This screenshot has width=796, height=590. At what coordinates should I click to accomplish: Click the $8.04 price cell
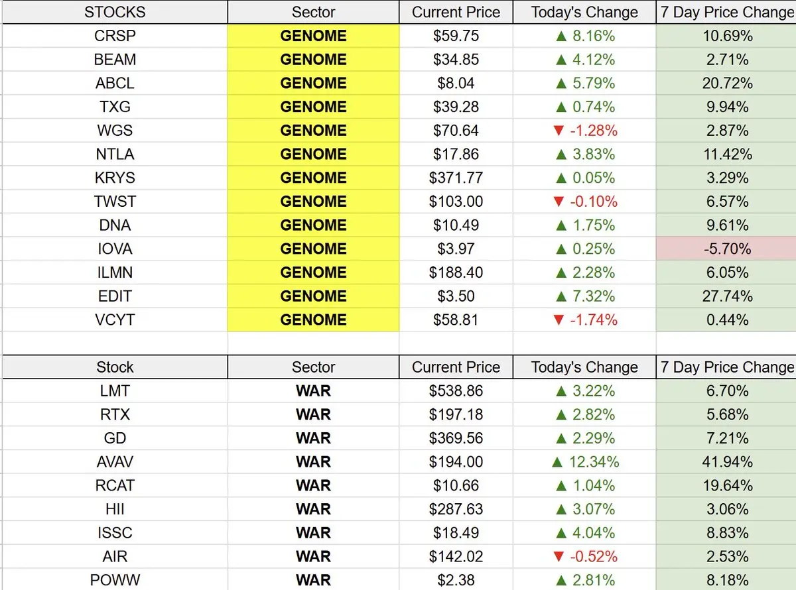pos(456,84)
